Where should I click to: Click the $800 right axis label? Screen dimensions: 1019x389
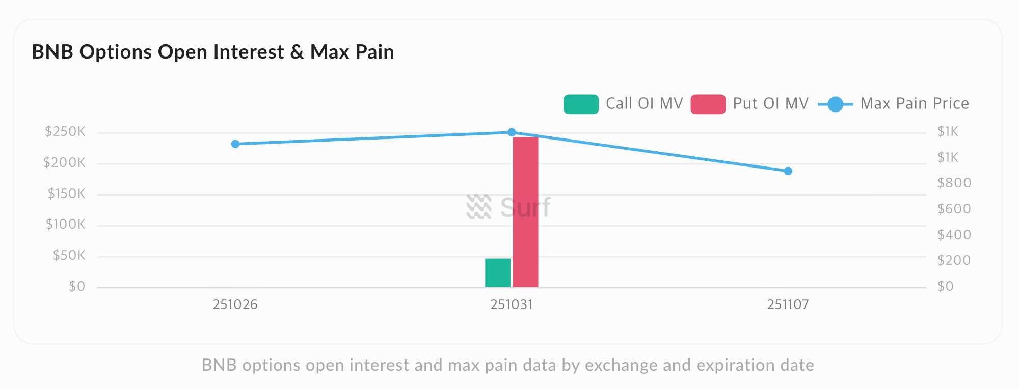pos(954,183)
